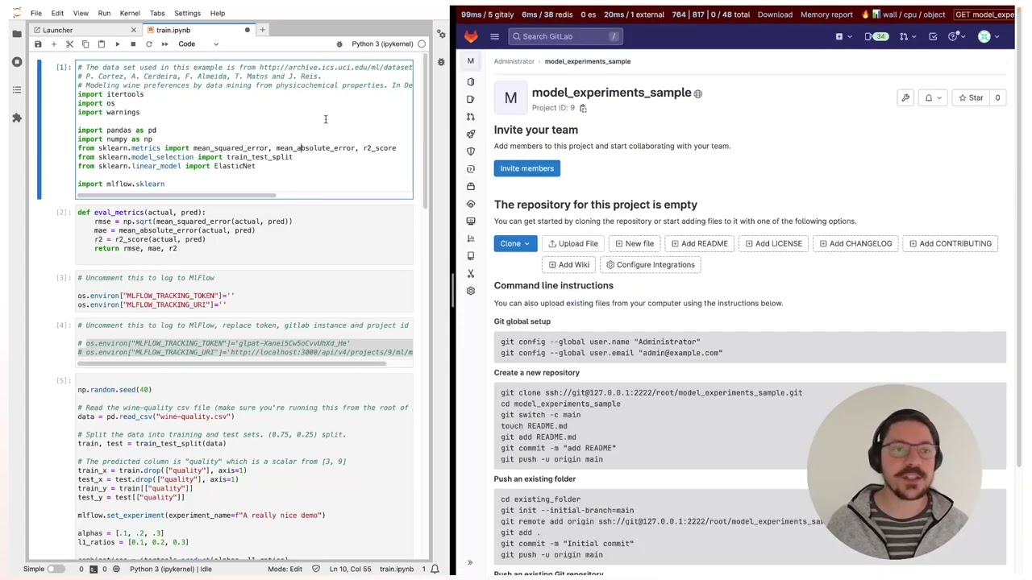Open Snippets scissors icon in GitLab sidebar
Image resolution: width=1032 pixels, height=580 pixels.
pos(471,273)
